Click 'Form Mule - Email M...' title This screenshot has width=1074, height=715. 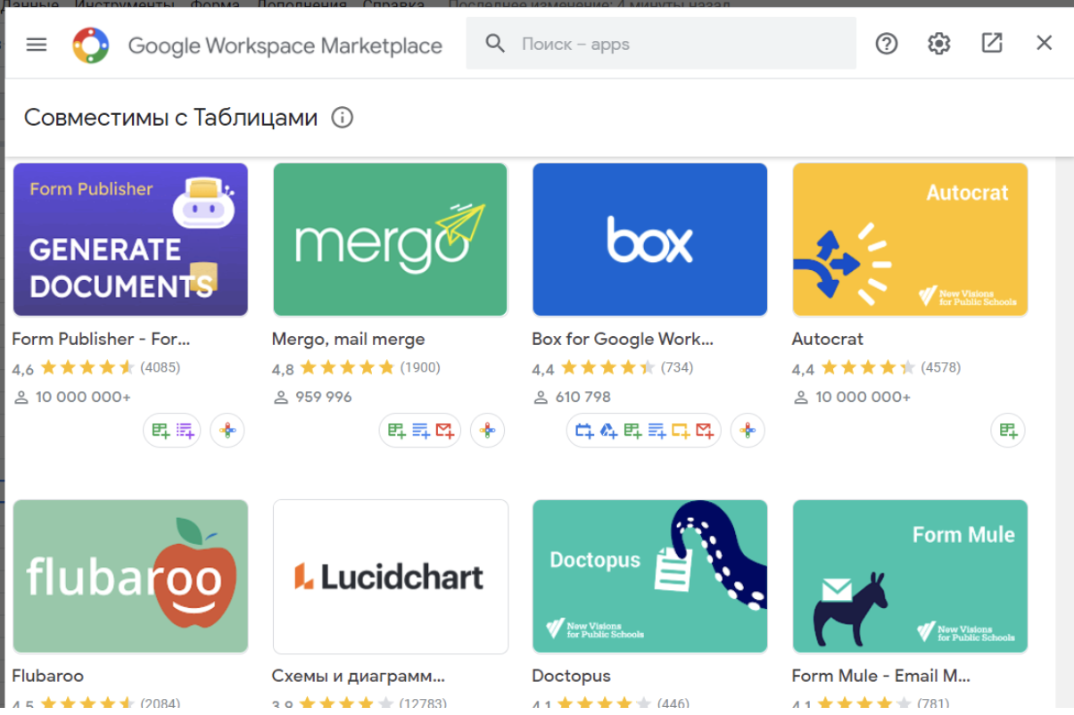[881, 676]
